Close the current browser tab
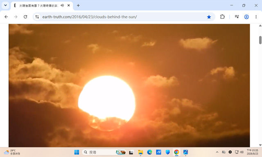Image resolution: width=262 pixels, height=157 pixels. coord(68,5)
